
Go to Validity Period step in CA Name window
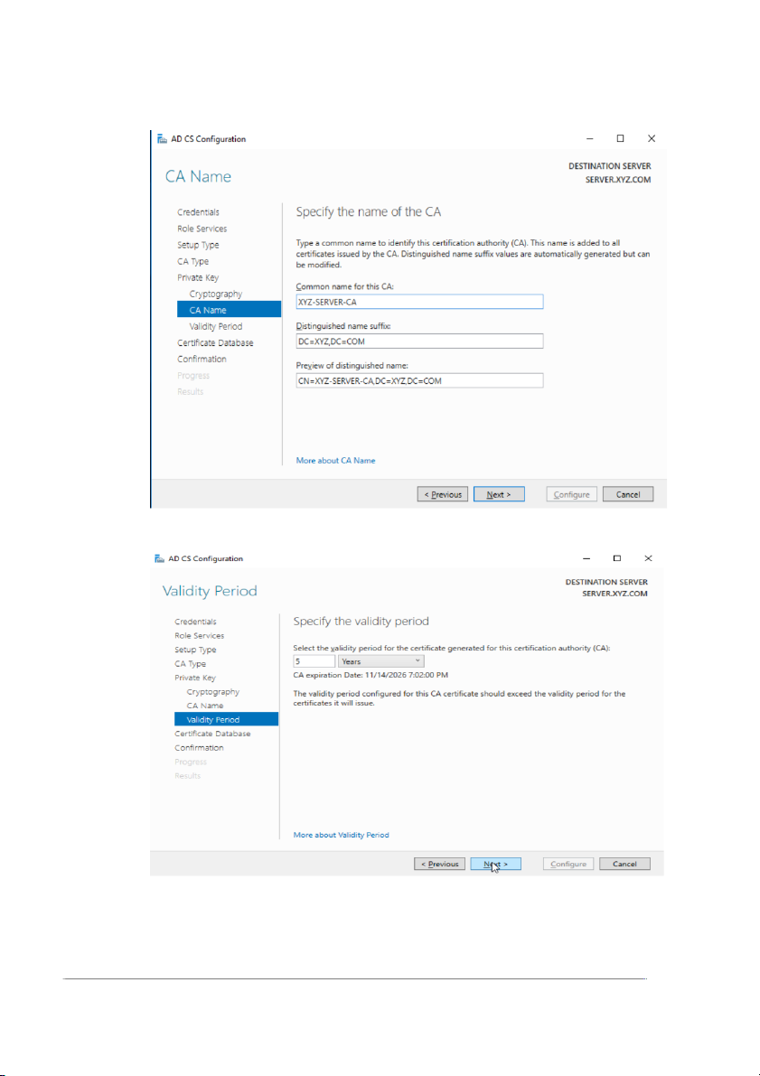pos(216,327)
